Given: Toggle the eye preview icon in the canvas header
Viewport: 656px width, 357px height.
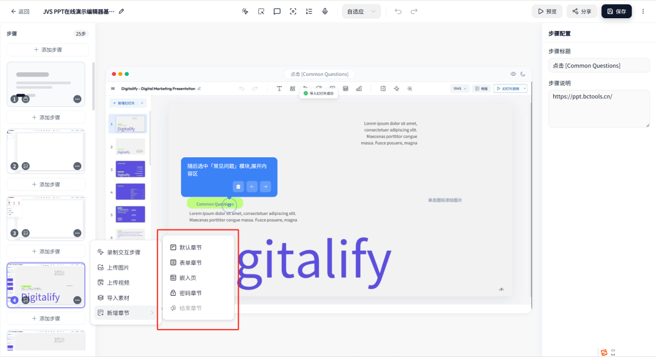Looking at the screenshot, I should coord(513,74).
